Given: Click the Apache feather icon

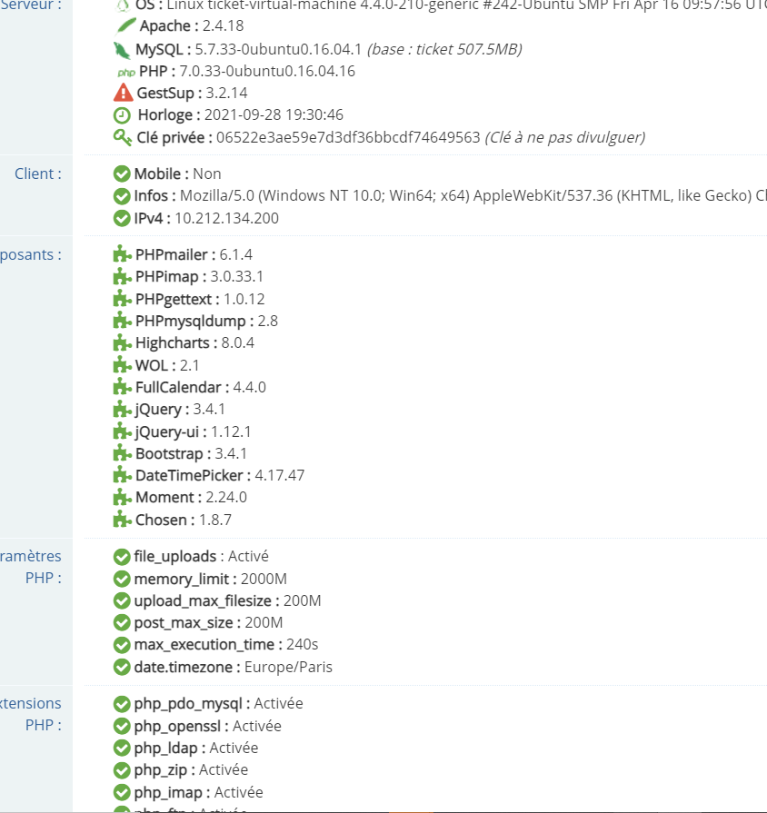Looking at the screenshot, I should tap(126, 25).
